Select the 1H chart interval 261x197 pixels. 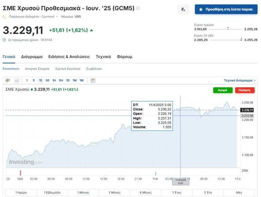point(54,80)
